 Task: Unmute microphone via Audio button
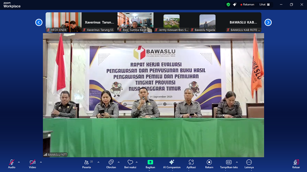[11, 164]
